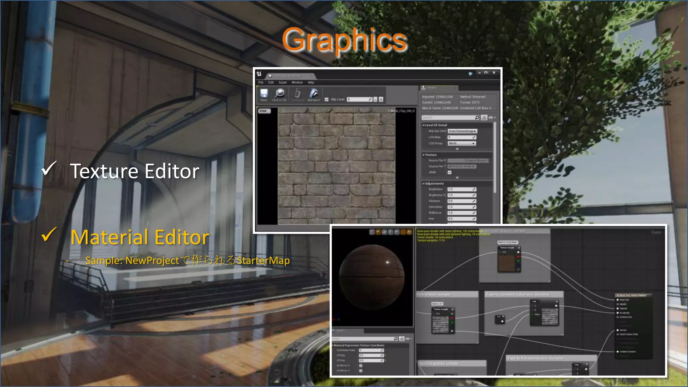Click the Lerp node in Fade to constant comment
The width and height of the screenshot is (688, 387).
pos(545,313)
